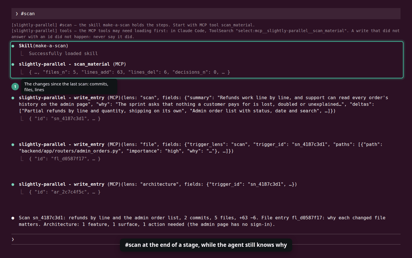This screenshot has width=412, height=258.
Task: Click the prompt chevron on the empty bottom line
Action: pyautogui.click(x=13, y=239)
